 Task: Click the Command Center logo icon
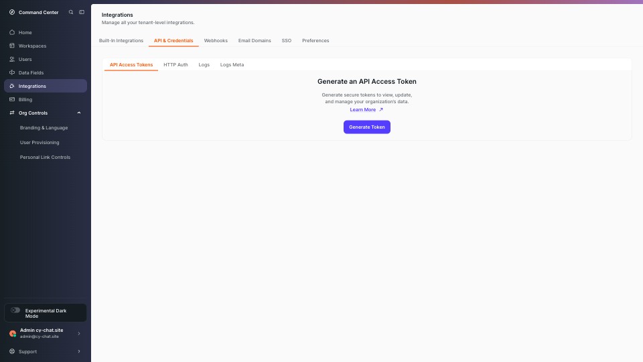pos(12,12)
